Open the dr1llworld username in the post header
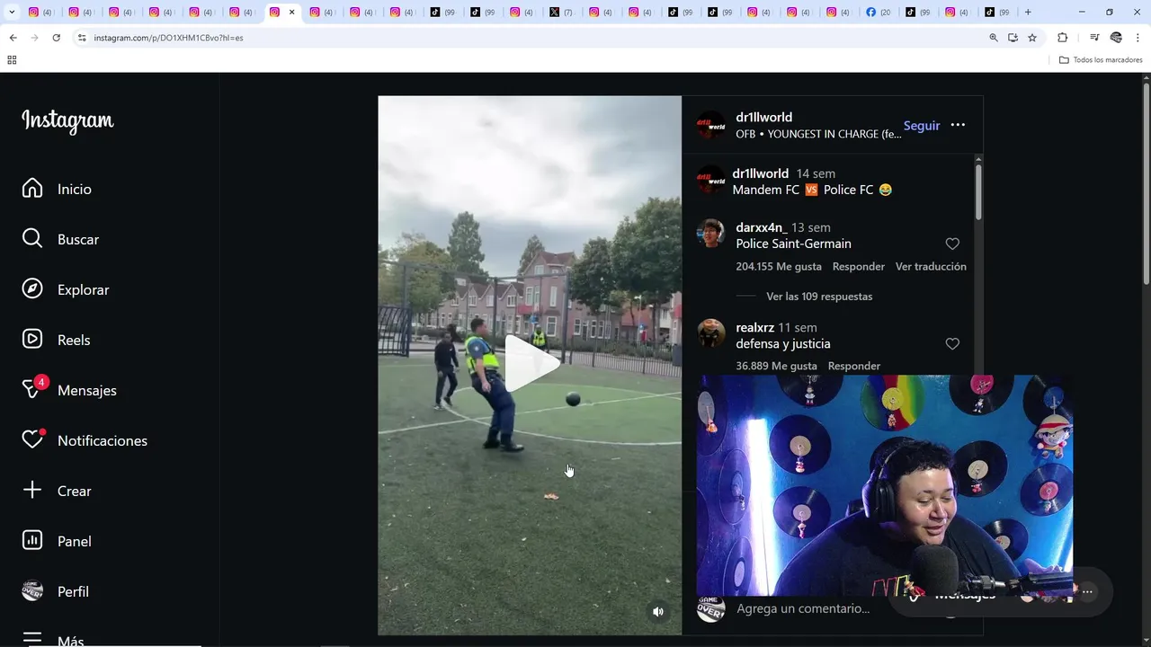This screenshot has height=647, width=1151. pyautogui.click(x=763, y=117)
